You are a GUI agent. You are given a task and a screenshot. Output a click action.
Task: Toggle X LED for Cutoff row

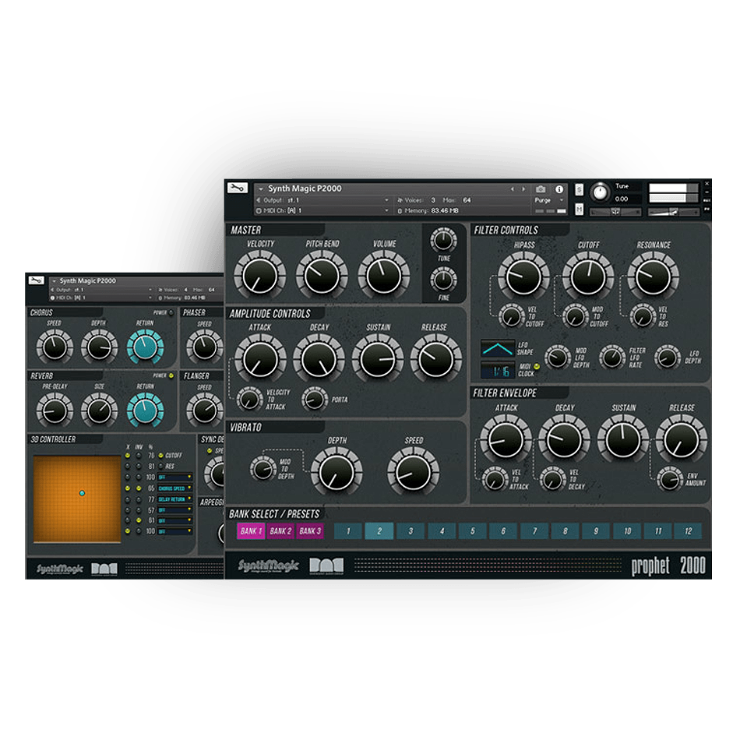[x=128, y=456]
